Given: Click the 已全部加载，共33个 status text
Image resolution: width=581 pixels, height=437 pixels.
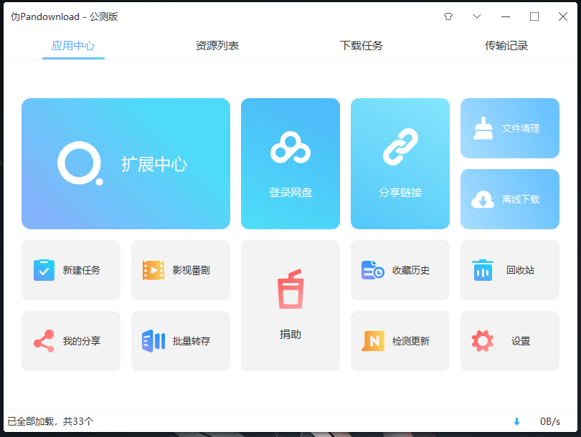Looking at the screenshot, I should pyautogui.click(x=50, y=421).
